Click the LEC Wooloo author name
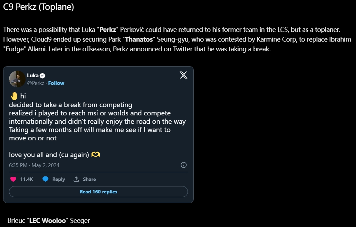The image size is (356, 227). [48, 220]
